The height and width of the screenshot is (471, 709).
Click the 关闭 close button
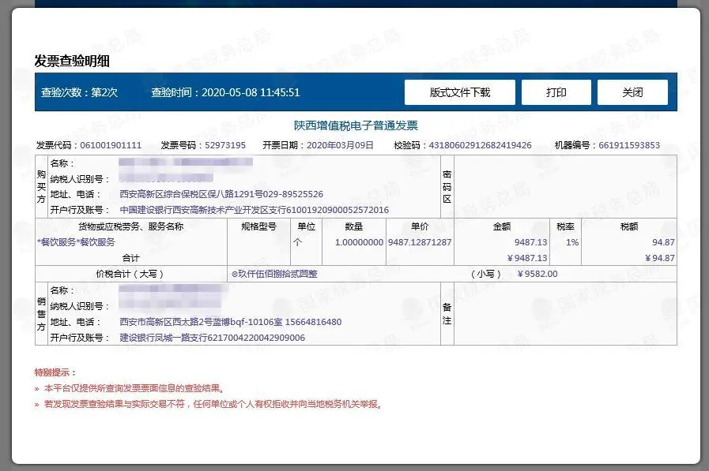[x=632, y=92]
